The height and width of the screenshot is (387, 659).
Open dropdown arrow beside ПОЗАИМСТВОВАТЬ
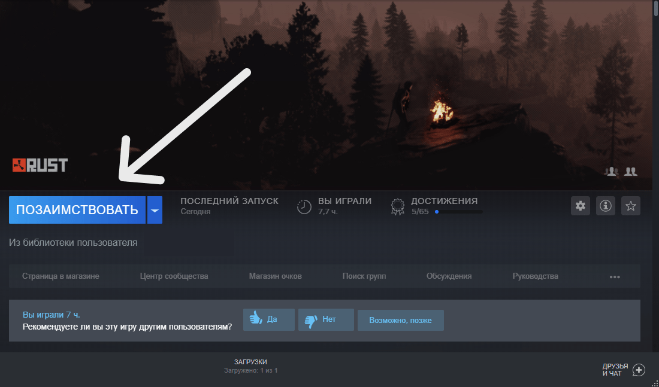click(155, 210)
